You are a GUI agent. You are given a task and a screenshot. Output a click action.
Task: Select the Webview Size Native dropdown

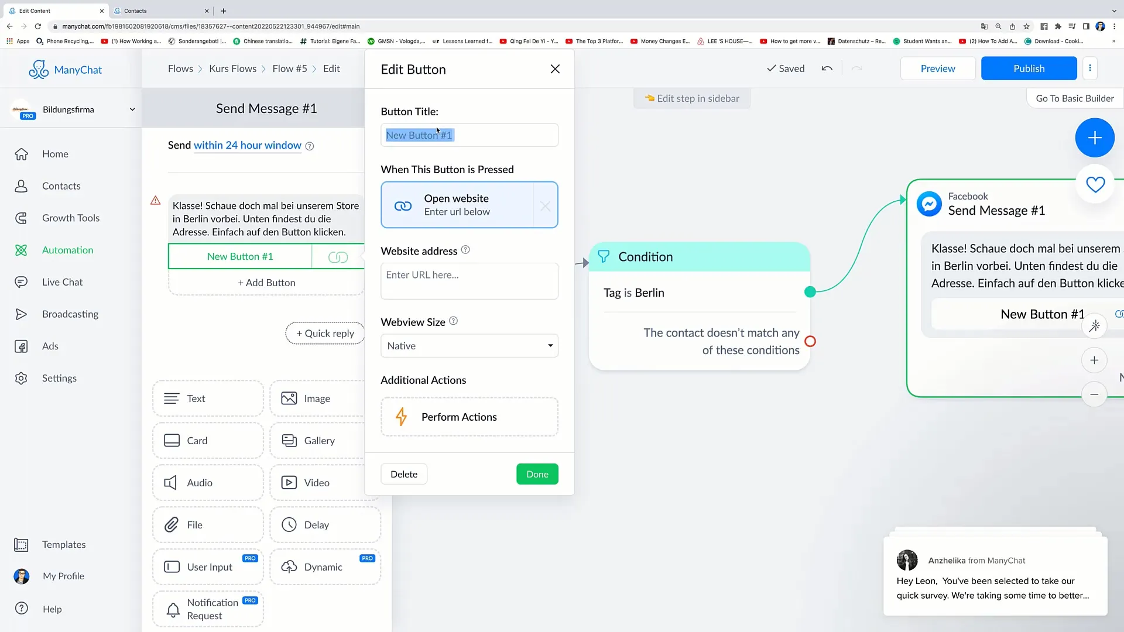(470, 346)
